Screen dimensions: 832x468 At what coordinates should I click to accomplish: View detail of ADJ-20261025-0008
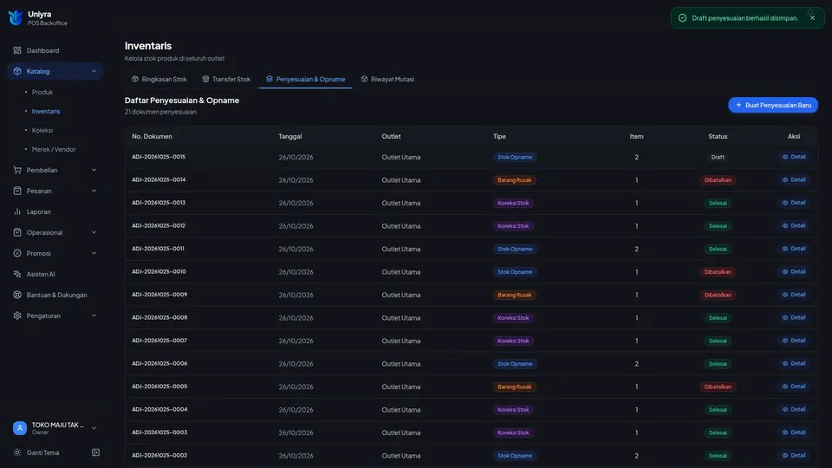click(794, 318)
